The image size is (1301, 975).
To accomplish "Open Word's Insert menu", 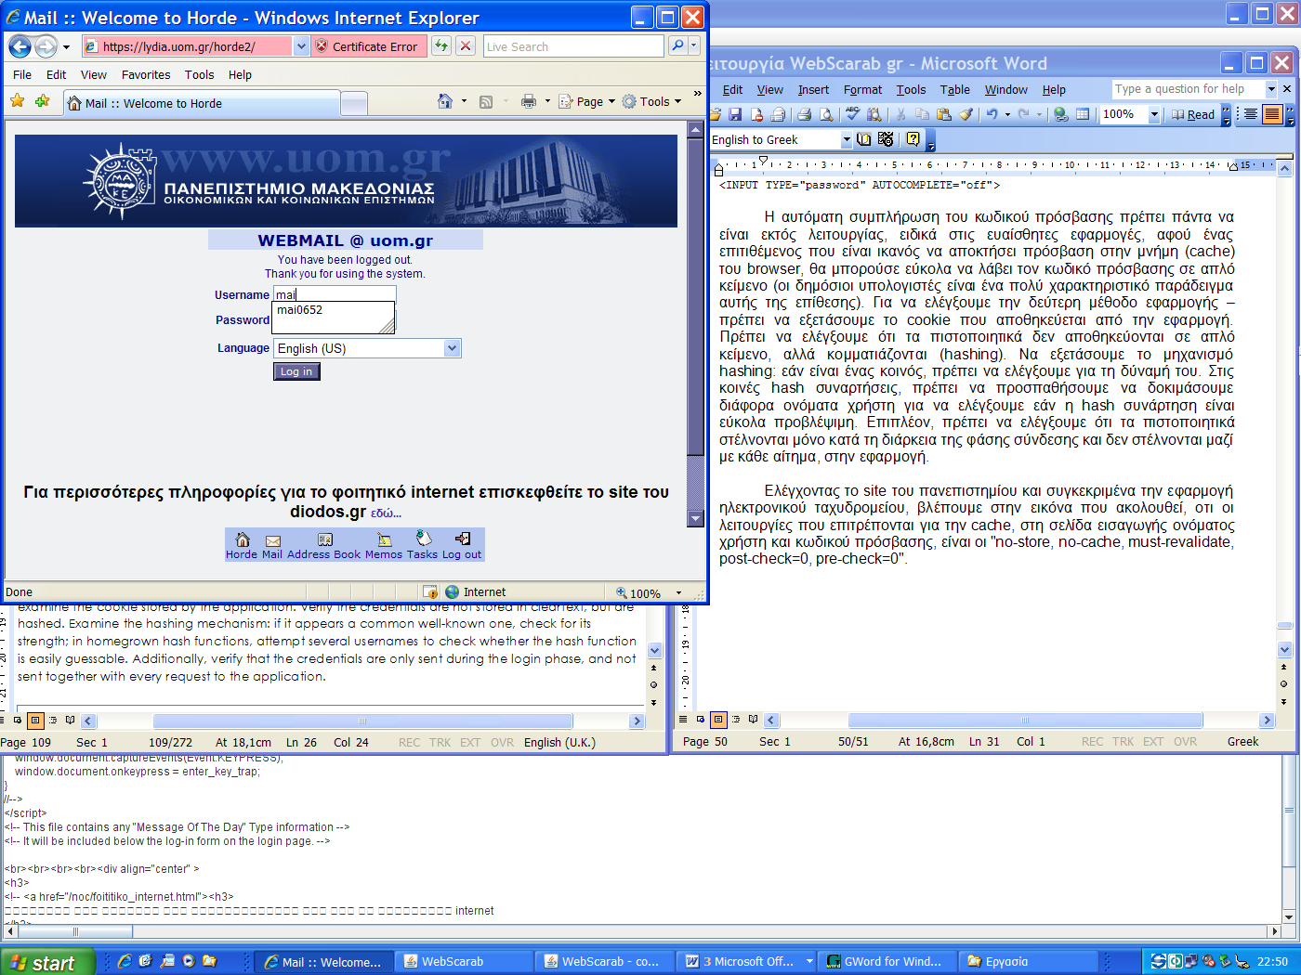I will pyautogui.click(x=813, y=89).
